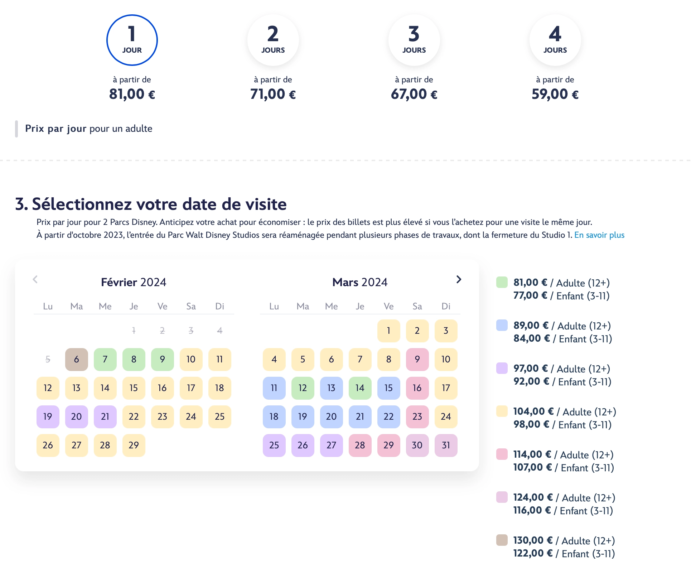The width and height of the screenshot is (691, 573).
Task: Choose February 7 as visit date
Action: 105,359
